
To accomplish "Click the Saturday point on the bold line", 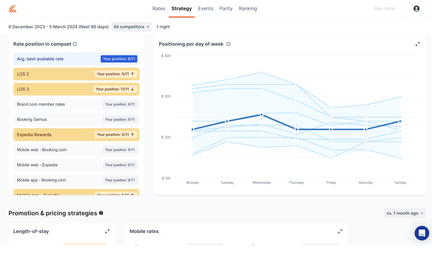I will point(365,129).
